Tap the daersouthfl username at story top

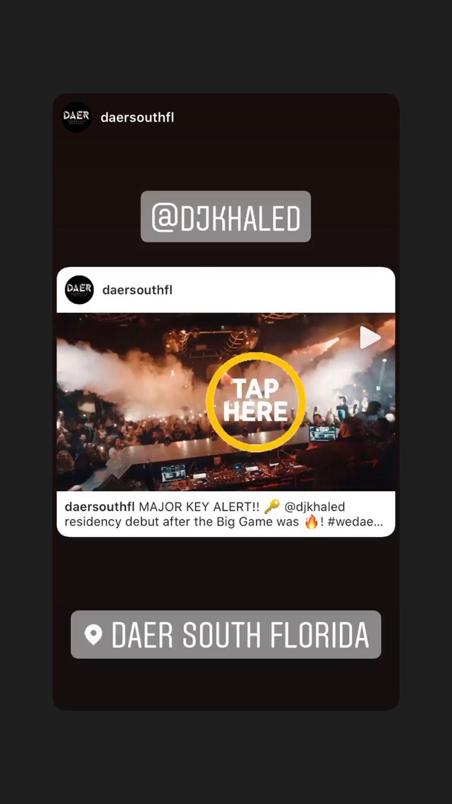click(x=137, y=117)
